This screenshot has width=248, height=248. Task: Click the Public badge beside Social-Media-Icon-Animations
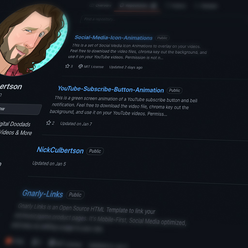pos(162,38)
